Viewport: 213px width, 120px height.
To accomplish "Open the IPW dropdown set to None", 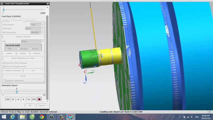I will pyautogui.click(x=32, y=41).
